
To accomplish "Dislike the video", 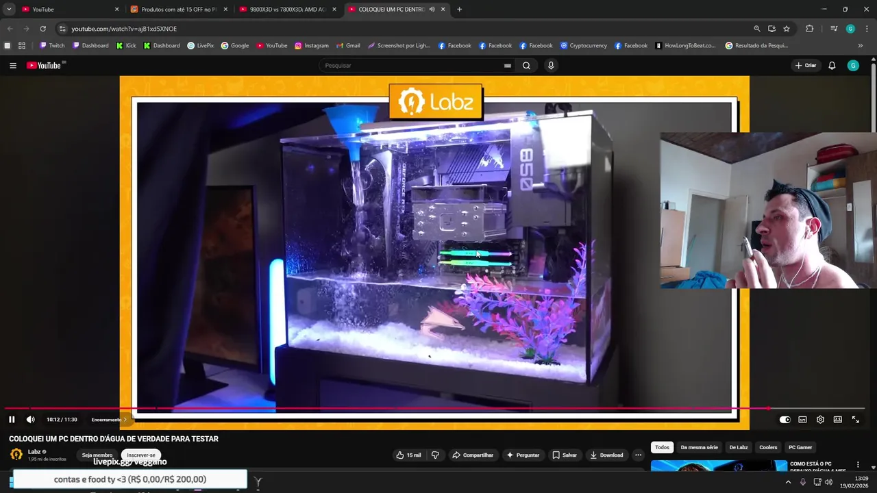I will [435, 455].
